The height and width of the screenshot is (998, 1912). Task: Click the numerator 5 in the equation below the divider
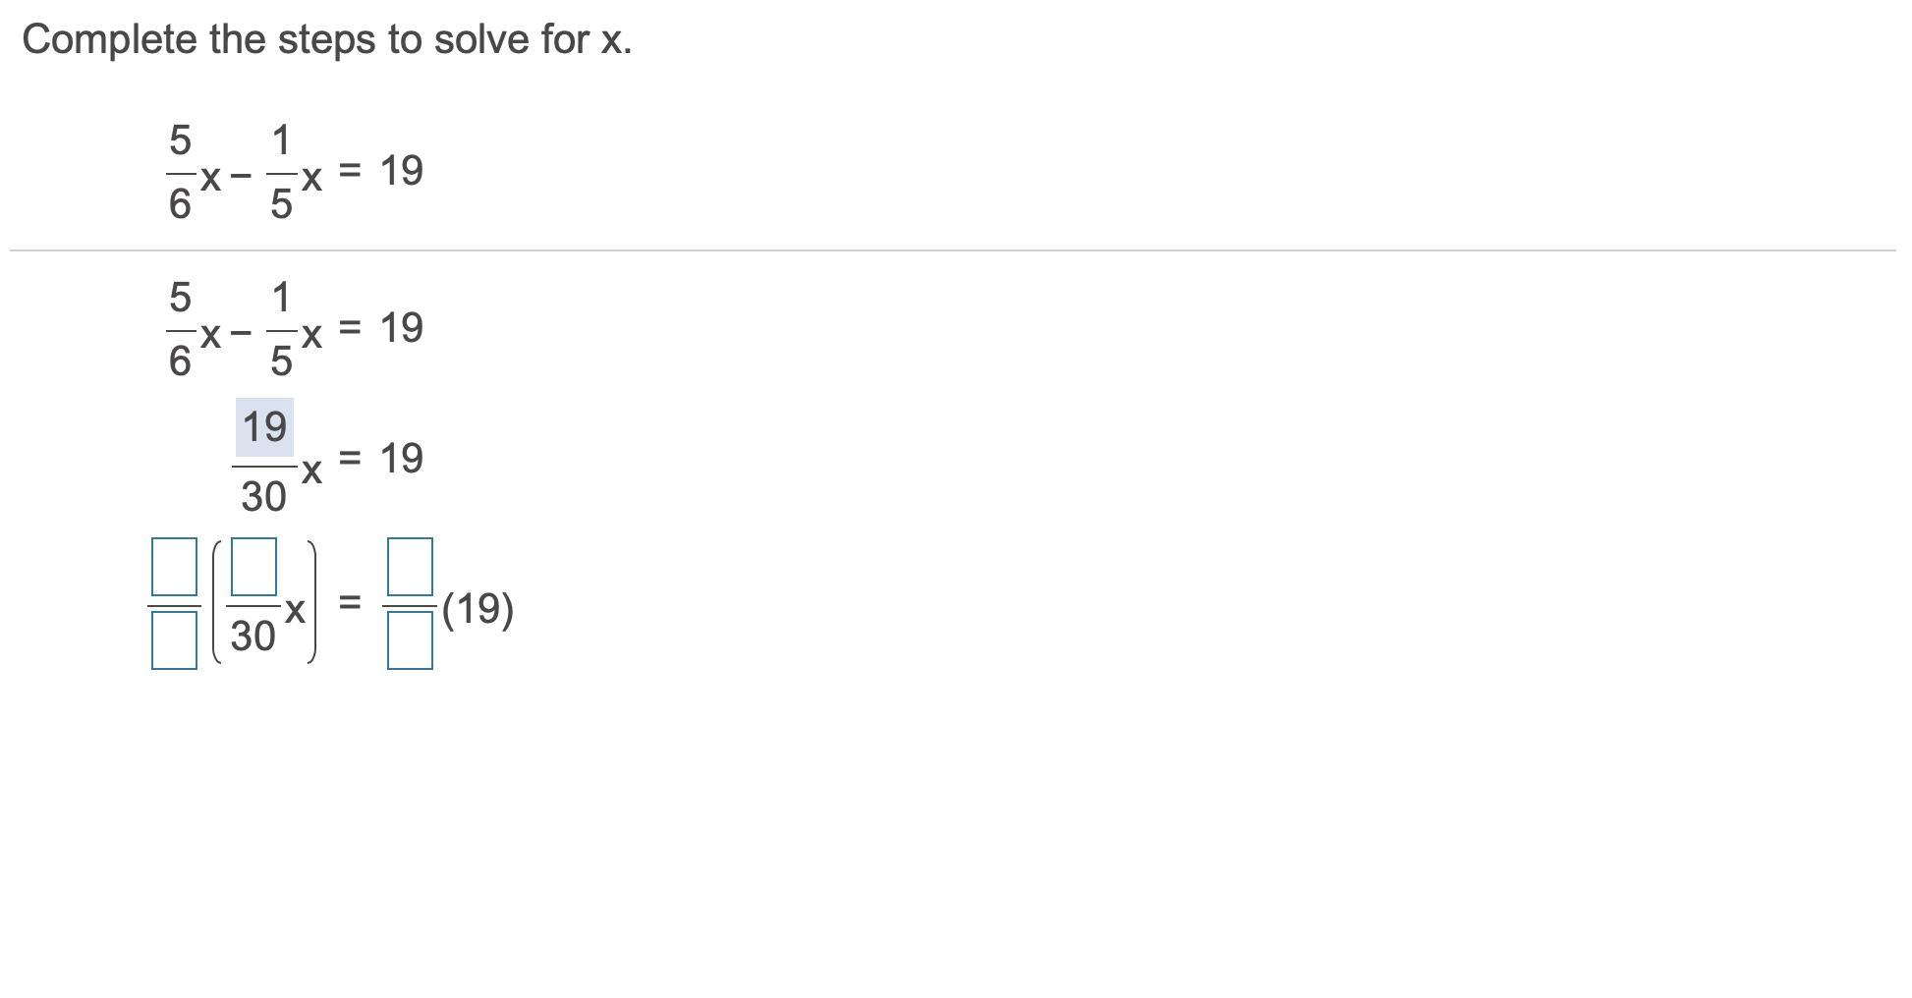(x=180, y=297)
